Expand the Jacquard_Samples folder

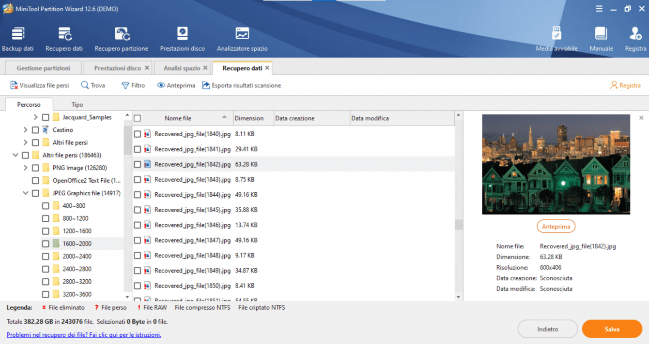tap(35, 117)
